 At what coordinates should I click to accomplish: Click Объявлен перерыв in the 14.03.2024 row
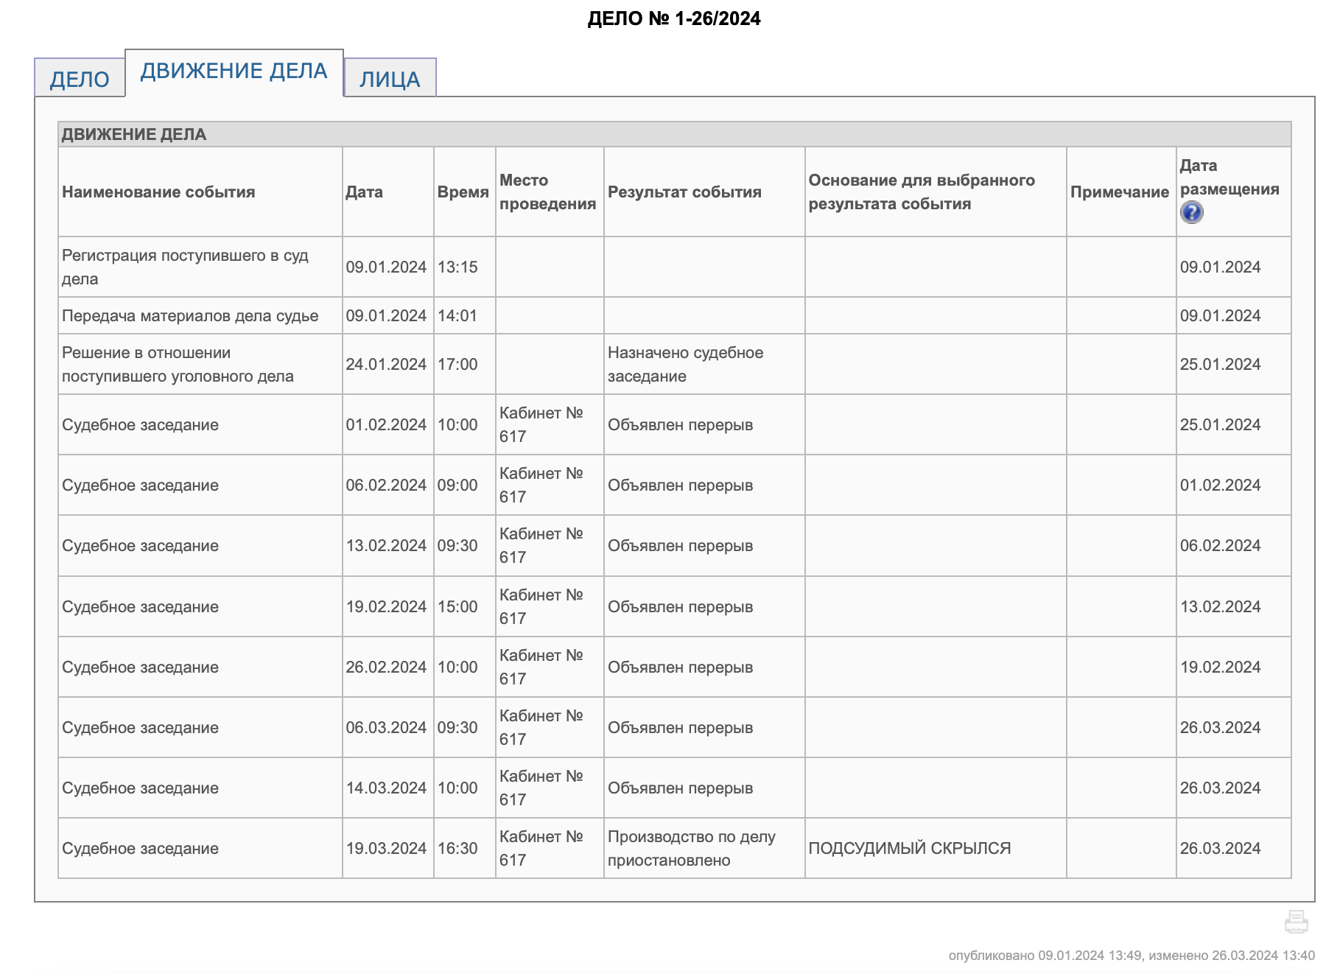pyautogui.click(x=680, y=788)
